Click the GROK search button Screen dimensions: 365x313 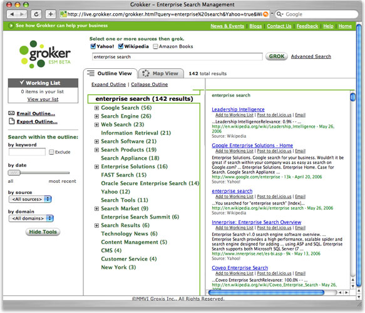coord(277,56)
